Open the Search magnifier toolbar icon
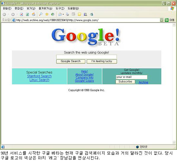This screenshot has height=161, width=177. 41,14
